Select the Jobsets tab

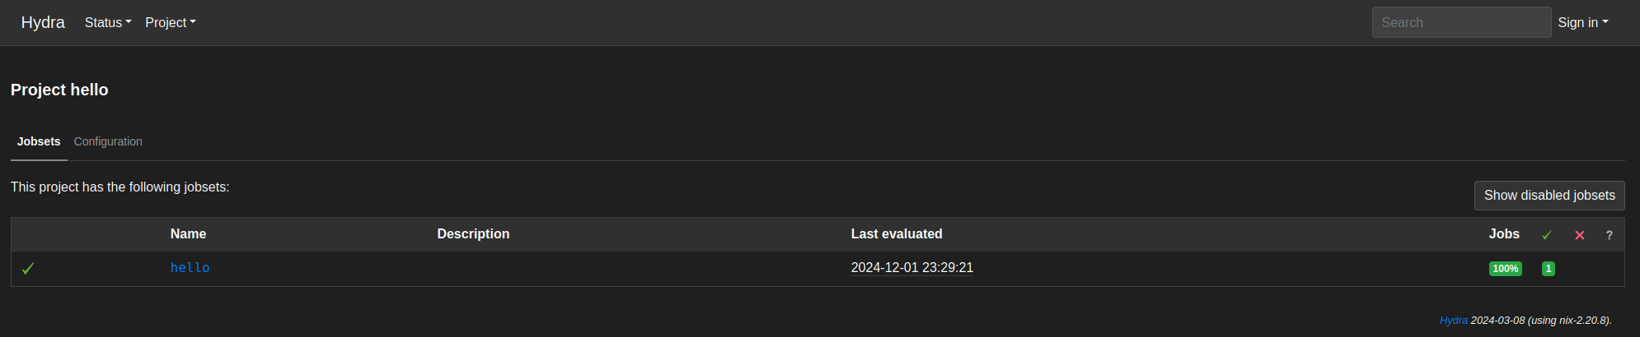(x=39, y=141)
